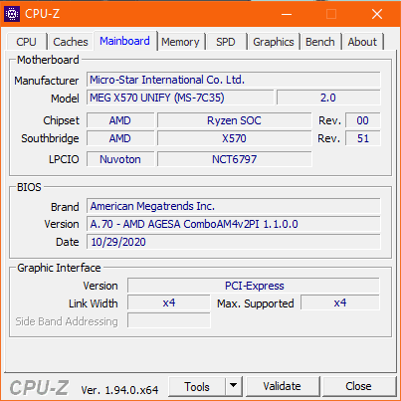
Task: Click the Validate button
Action: click(283, 386)
